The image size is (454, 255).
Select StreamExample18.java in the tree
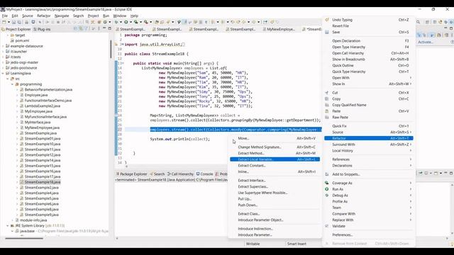tap(43, 182)
